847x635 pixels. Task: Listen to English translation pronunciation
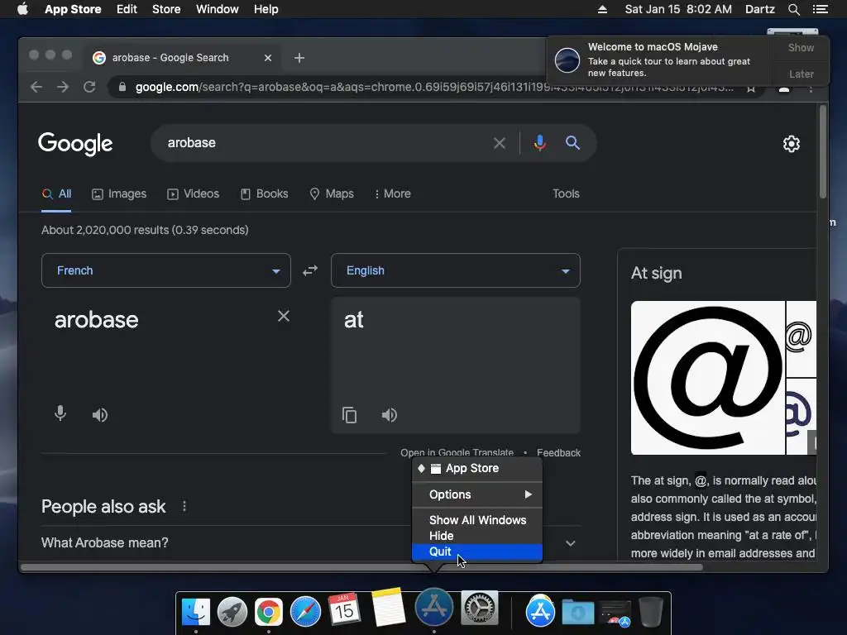click(x=390, y=415)
